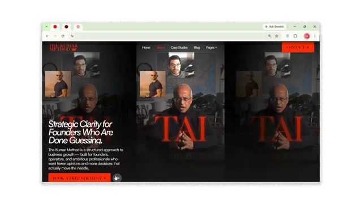Go back with the browser back arrow

pos(47,36)
